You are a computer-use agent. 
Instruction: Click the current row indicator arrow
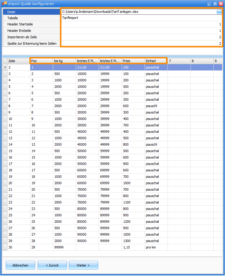(x=5, y=67)
